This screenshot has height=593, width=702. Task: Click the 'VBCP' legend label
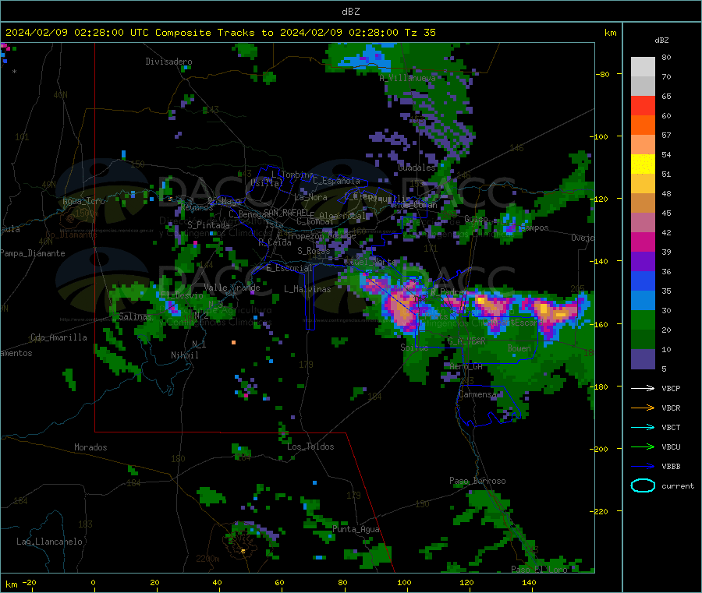pyautogui.click(x=671, y=388)
